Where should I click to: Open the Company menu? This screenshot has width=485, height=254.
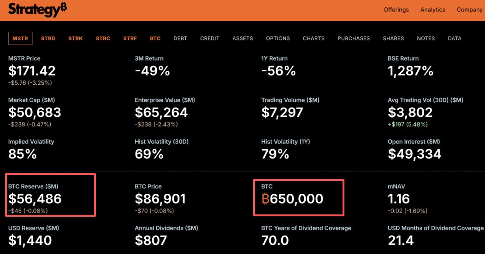click(469, 10)
